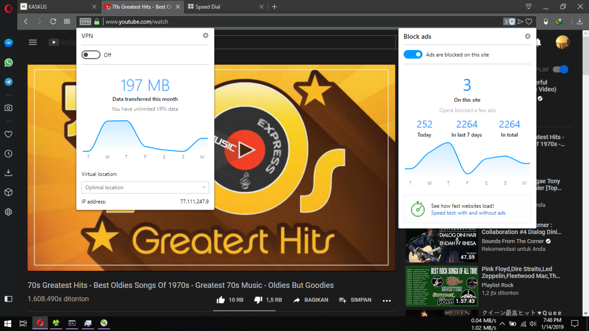The height and width of the screenshot is (331, 589).
Task: Open Telegram in the Opera sidebar
Action: point(8,82)
